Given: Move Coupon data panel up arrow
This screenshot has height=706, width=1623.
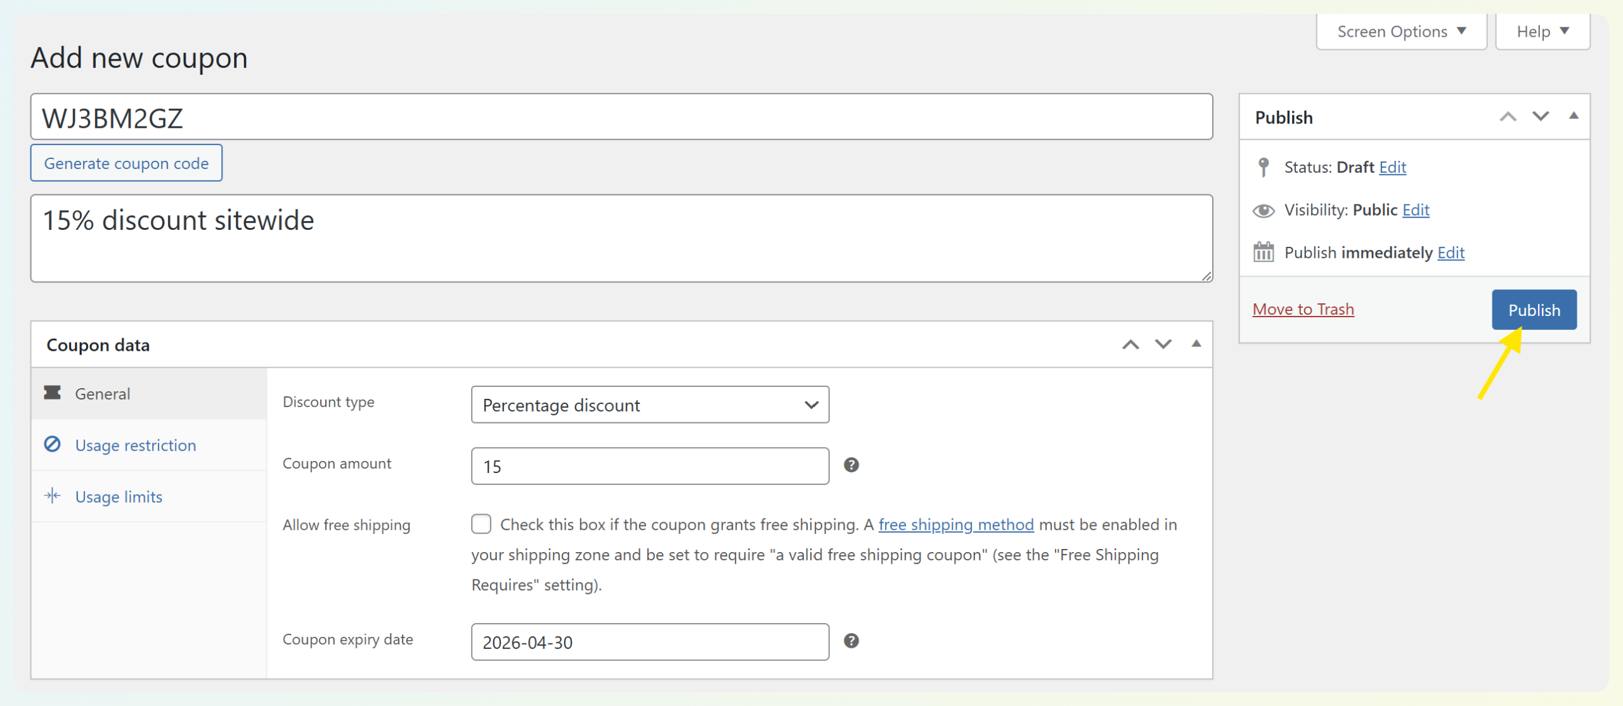Looking at the screenshot, I should point(1130,344).
